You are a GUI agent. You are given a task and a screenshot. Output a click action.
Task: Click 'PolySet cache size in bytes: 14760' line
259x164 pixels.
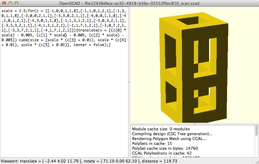(165, 148)
